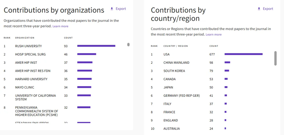Select JAPAN entry
This screenshot has height=135, width=284.
pos(168,87)
